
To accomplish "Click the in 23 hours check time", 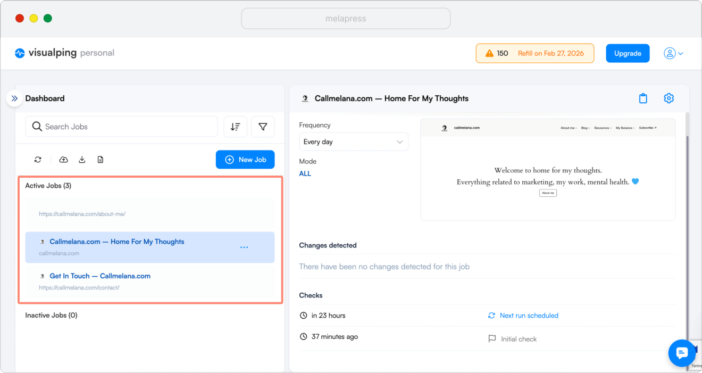I will (329, 316).
